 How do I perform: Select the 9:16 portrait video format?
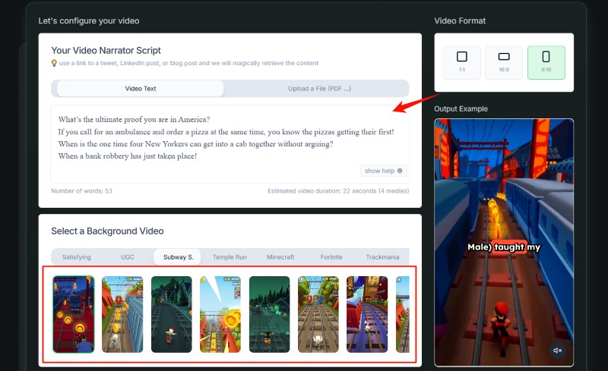coord(546,62)
